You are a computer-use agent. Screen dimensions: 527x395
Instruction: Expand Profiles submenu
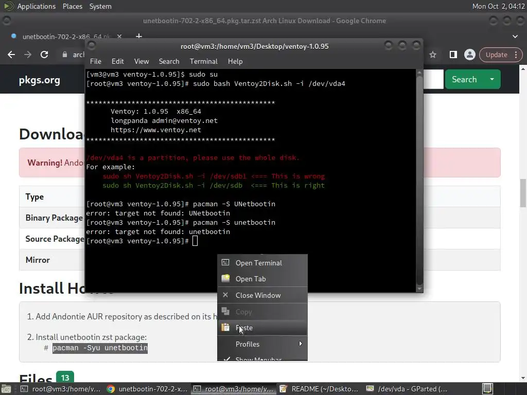pyautogui.click(x=262, y=344)
